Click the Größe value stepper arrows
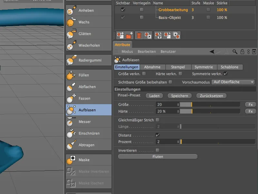 point(178,104)
